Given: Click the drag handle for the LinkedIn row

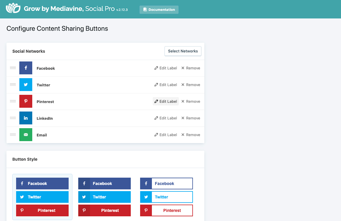Looking at the screenshot, I should click(13, 118).
